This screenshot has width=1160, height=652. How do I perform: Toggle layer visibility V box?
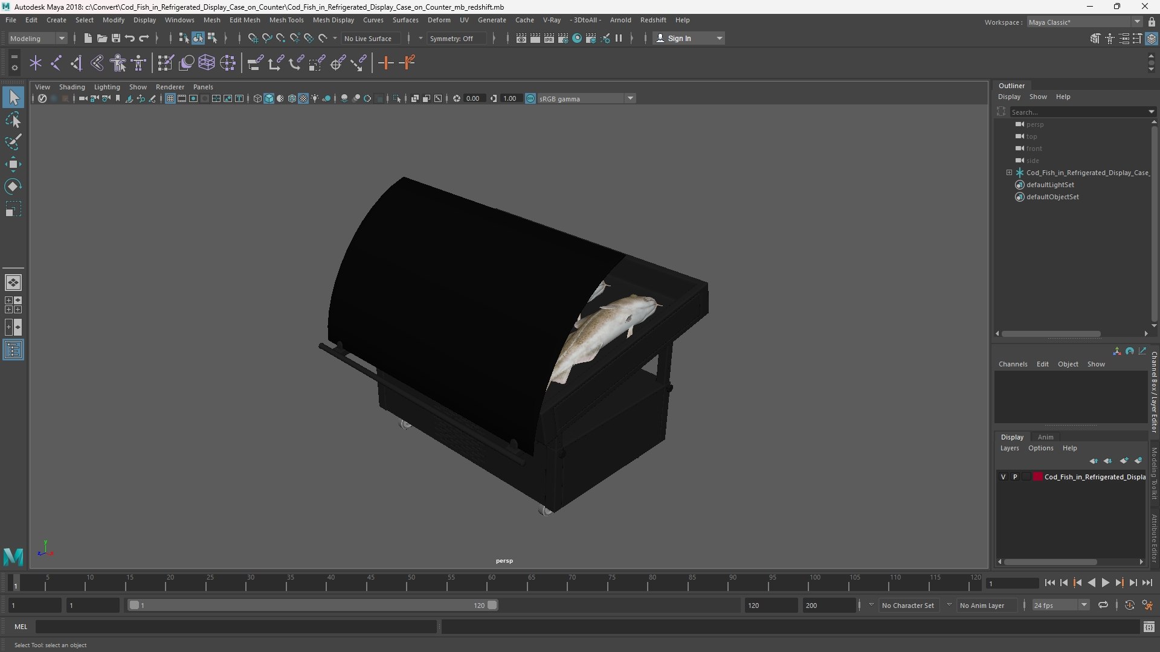(x=1004, y=477)
